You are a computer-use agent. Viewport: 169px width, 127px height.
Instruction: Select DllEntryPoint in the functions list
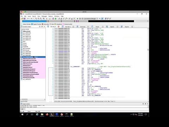[27, 31]
